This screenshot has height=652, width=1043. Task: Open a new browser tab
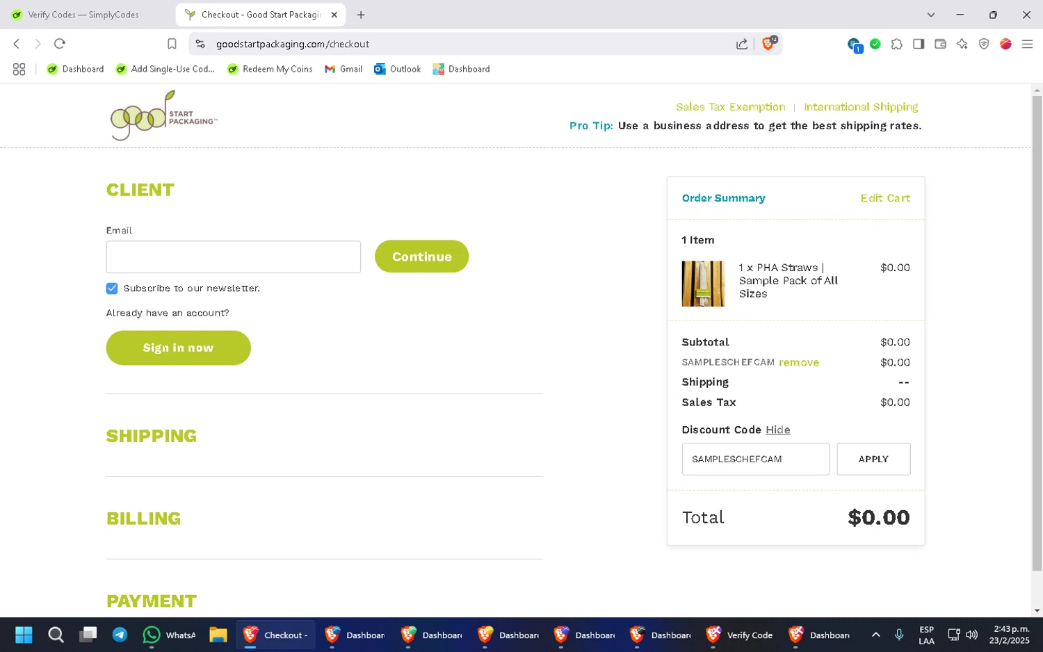361,15
